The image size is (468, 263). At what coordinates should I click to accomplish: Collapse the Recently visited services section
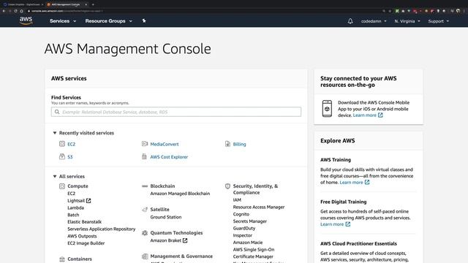pos(55,133)
